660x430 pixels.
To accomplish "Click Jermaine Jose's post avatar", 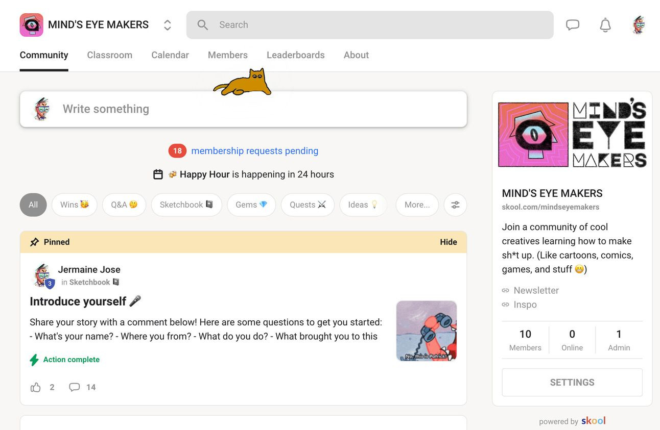I will tap(42, 276).
